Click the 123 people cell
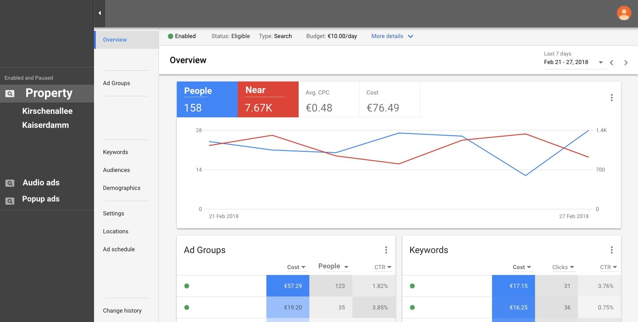 pyautogui.click(x=331, y=286)
